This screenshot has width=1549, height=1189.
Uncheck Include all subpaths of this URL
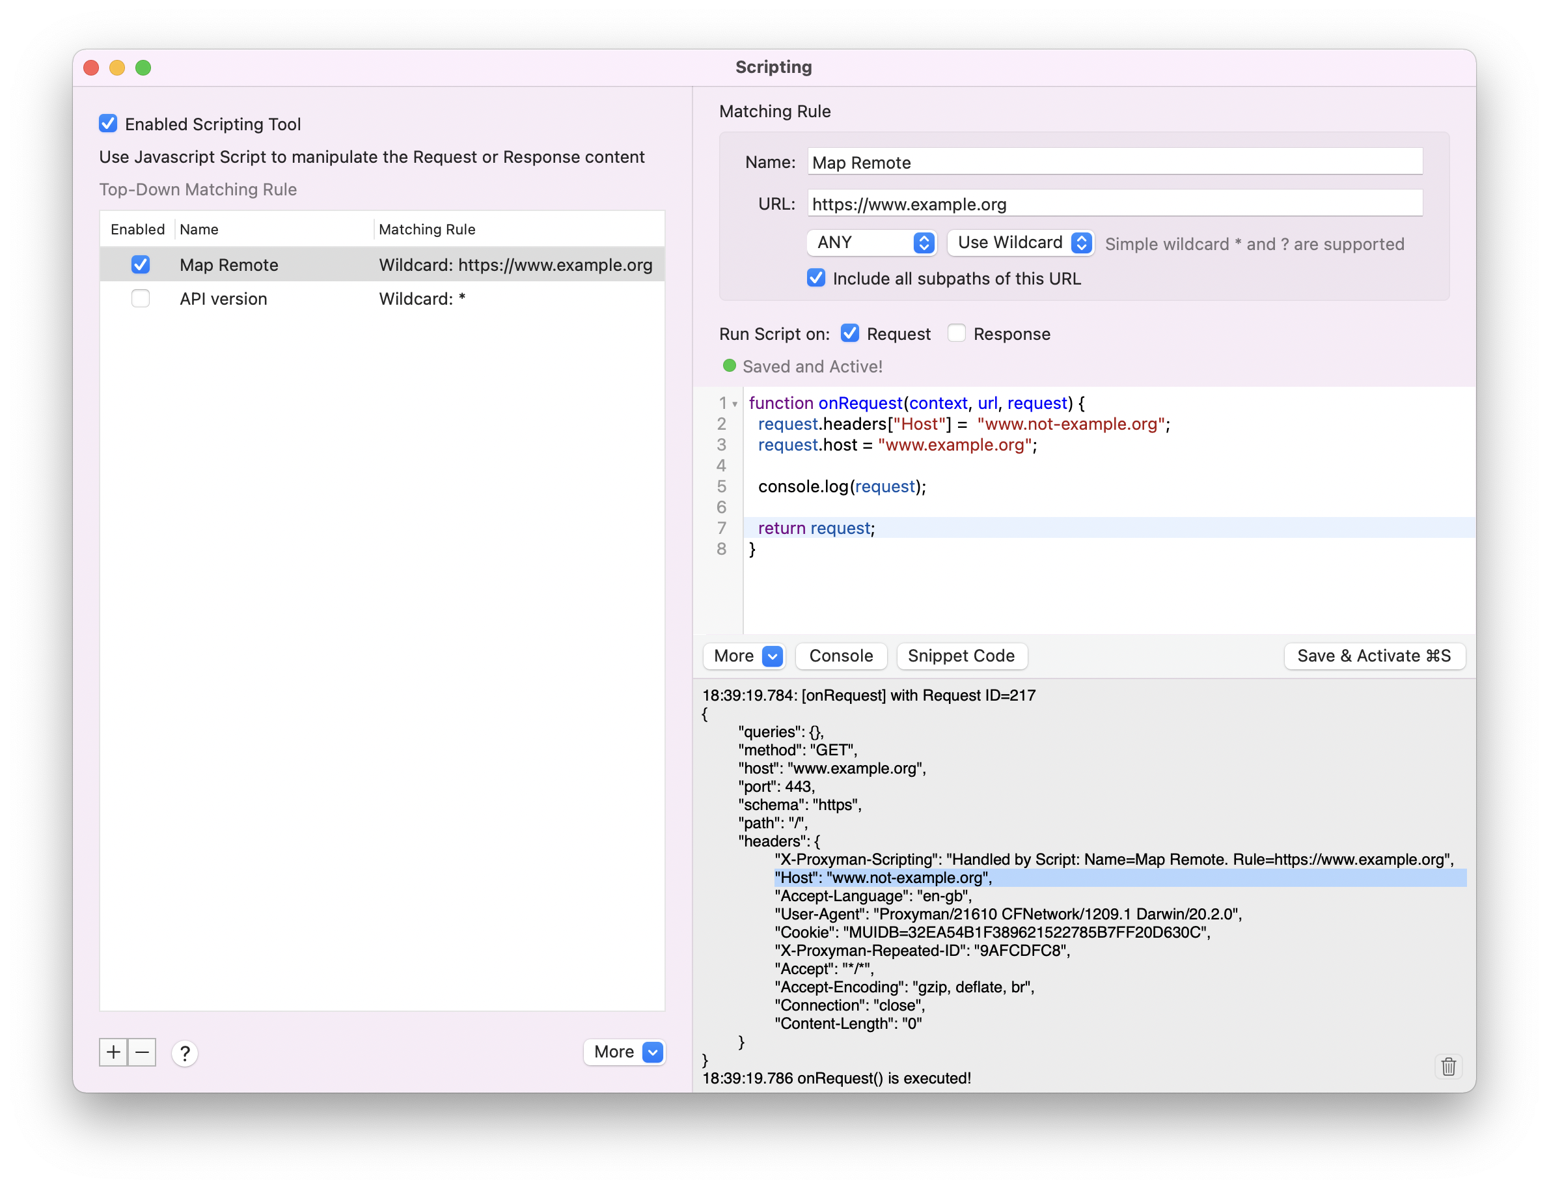(x=816, y=277)
